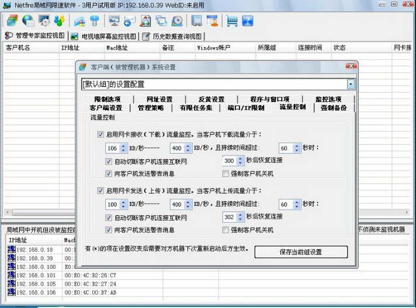The width and height of the screenshot is (416, 308).
Task: Click spinner arrows of download 400 KB/秒 field
Action: tap(188, 148)
